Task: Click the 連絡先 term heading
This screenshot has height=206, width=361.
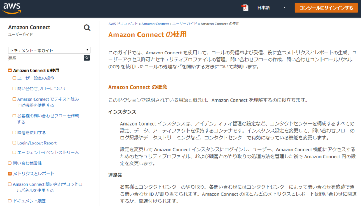Action: coord(115,175)
